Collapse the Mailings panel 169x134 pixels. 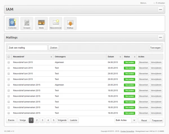tap(160, 37)
